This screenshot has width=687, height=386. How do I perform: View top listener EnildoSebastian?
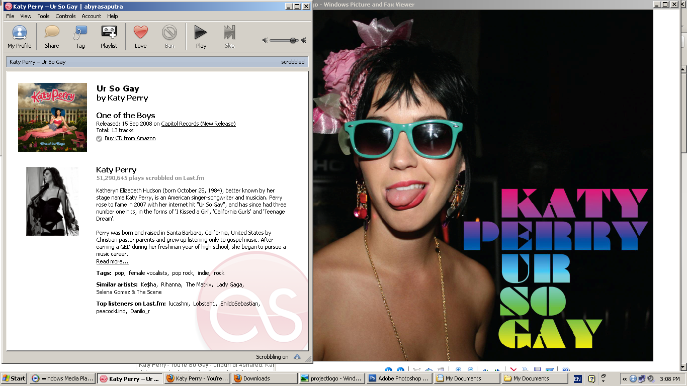pos(239,304)
